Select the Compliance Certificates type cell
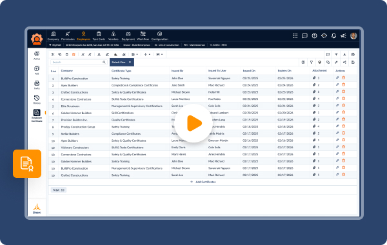The image size is (387, 245). (126, 133)
